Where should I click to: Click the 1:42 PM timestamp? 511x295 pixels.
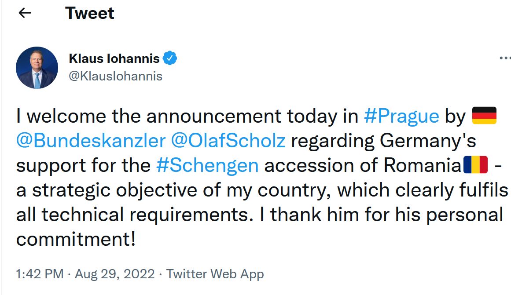[x=40, y=274]
